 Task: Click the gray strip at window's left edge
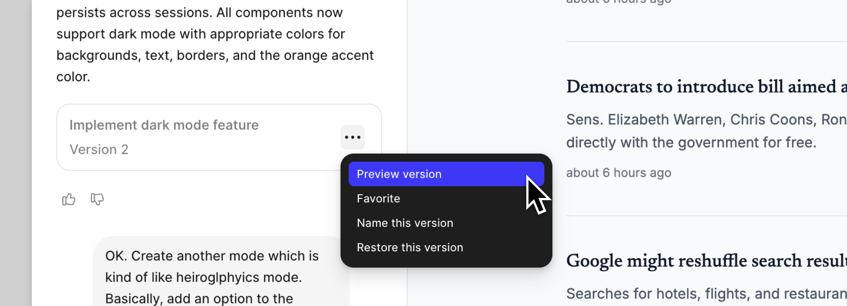(15, 153)
